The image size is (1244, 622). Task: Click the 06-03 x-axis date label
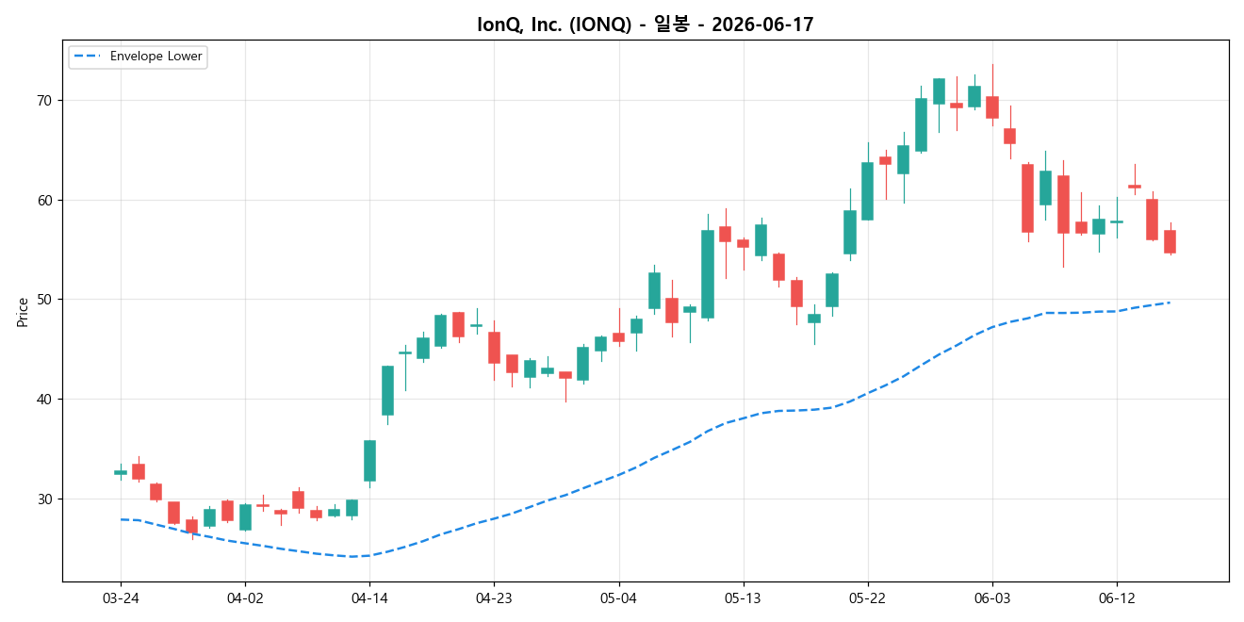[x=991, y=598]
